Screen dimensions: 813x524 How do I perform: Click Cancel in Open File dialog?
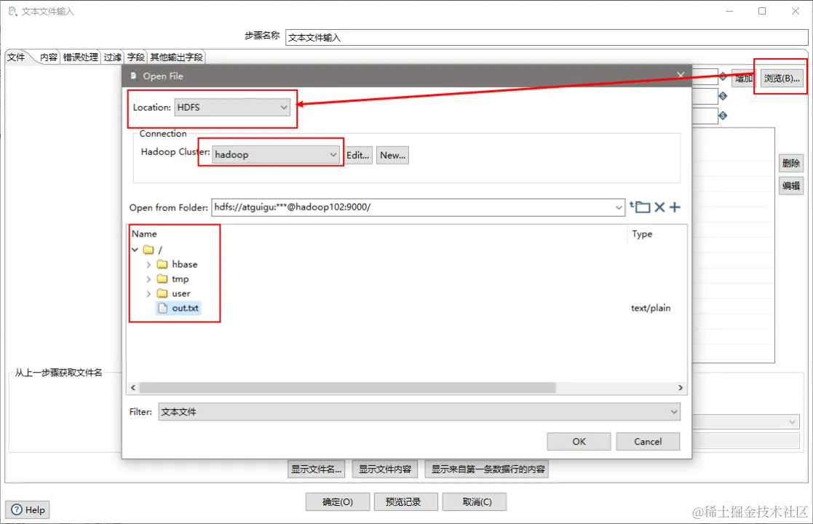click(648, 442)
